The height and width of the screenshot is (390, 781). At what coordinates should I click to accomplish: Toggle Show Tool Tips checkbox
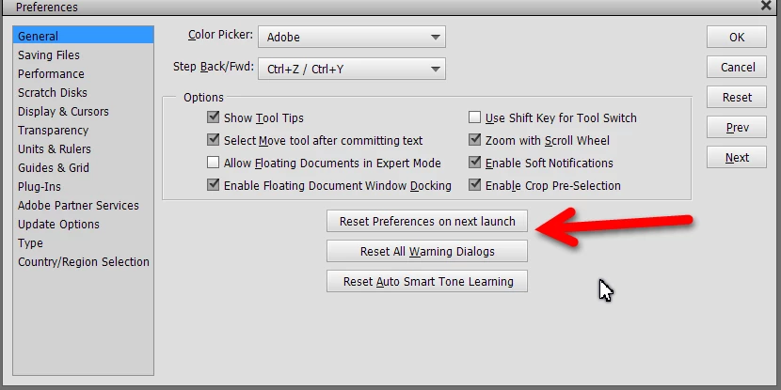tap(214, 117)
